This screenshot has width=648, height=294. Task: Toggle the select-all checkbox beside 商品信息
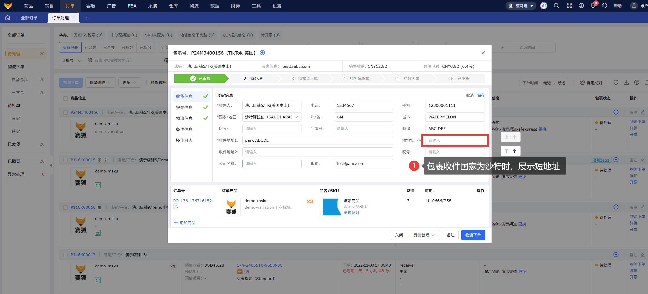(66, 98)
